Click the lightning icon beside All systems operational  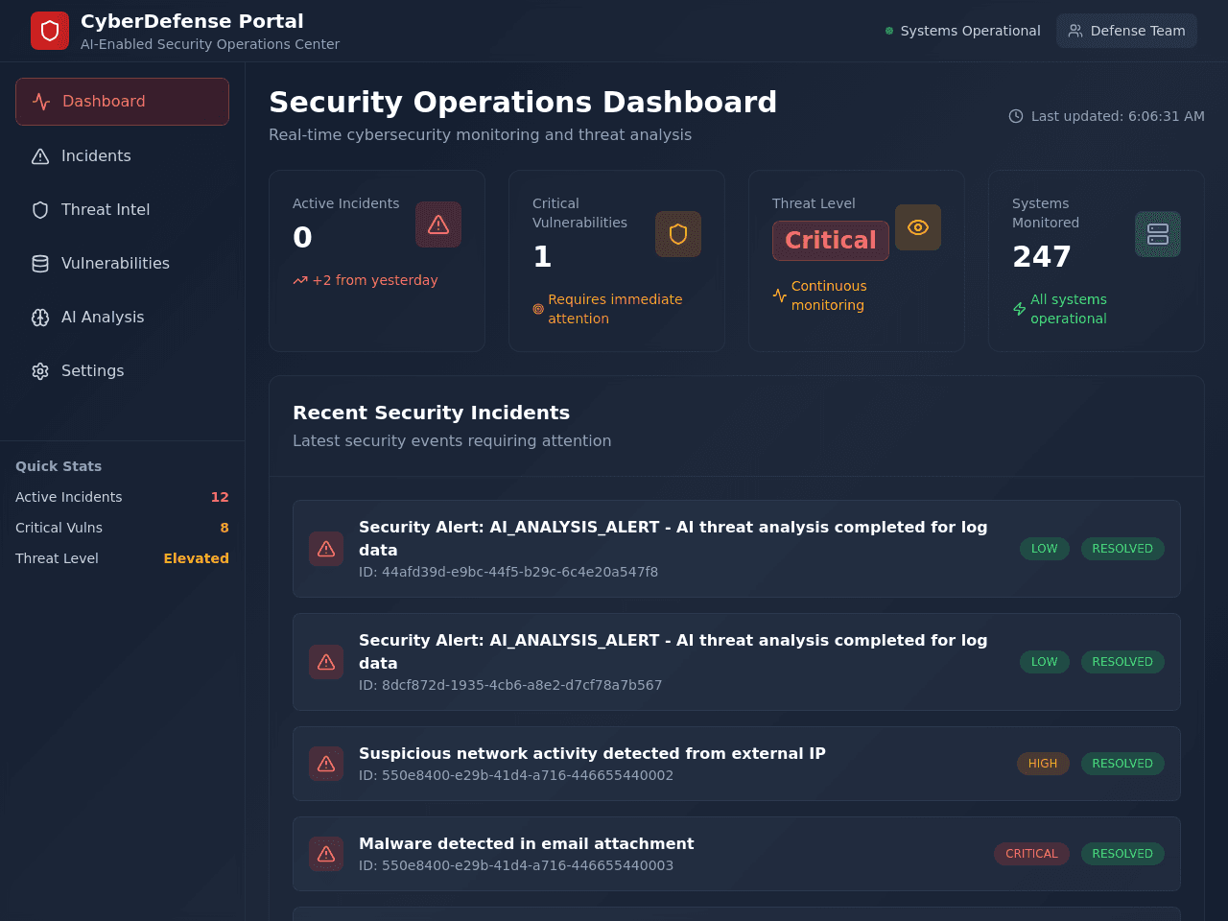(1020, 309)
